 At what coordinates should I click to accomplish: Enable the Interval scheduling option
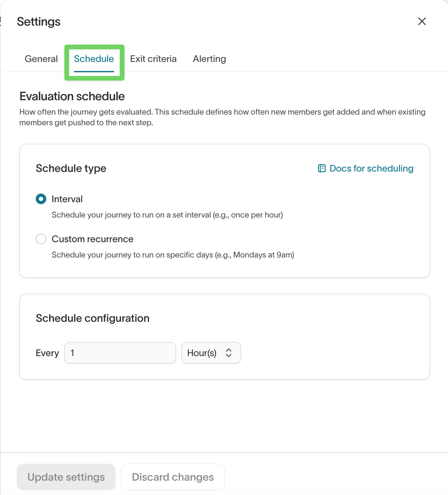[41, 199]
